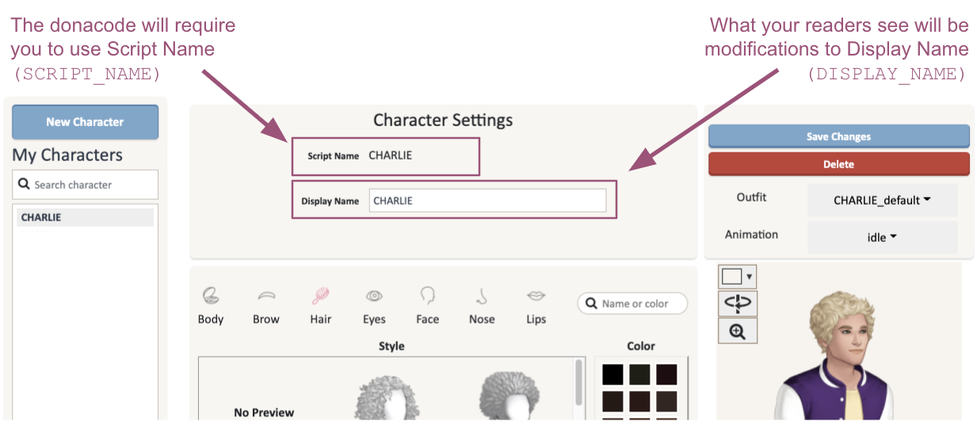
Task: Select the Lips category icon
Action: [536, 305]
